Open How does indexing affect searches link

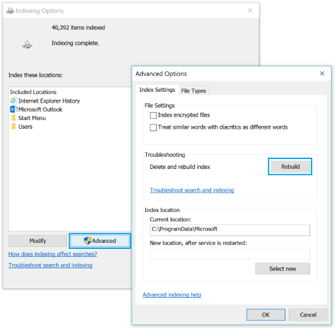[53, 254]
